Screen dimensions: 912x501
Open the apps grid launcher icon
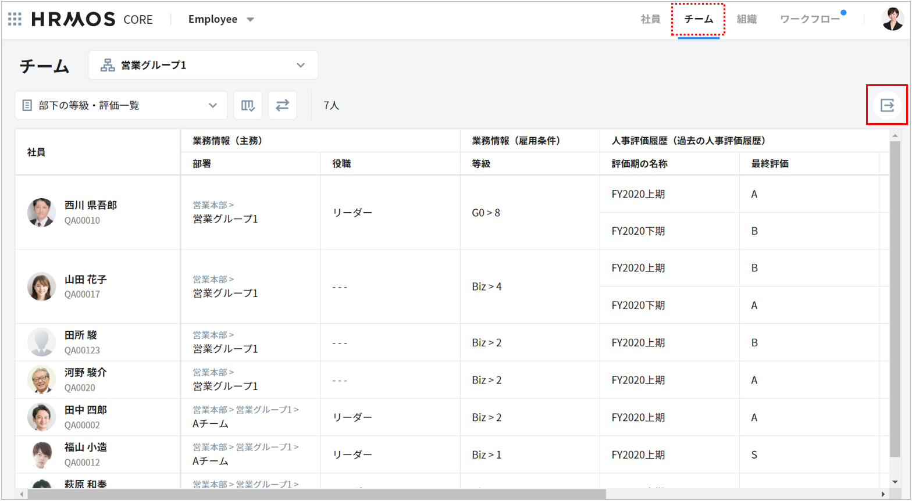click(15, 19)
